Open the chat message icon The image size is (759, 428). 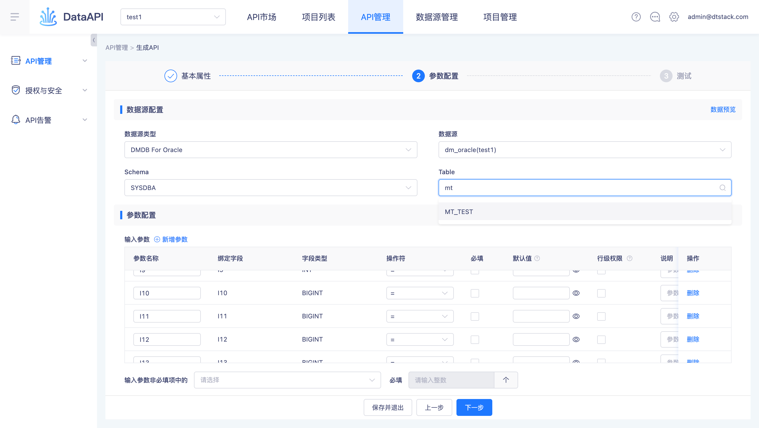(655, 17)
